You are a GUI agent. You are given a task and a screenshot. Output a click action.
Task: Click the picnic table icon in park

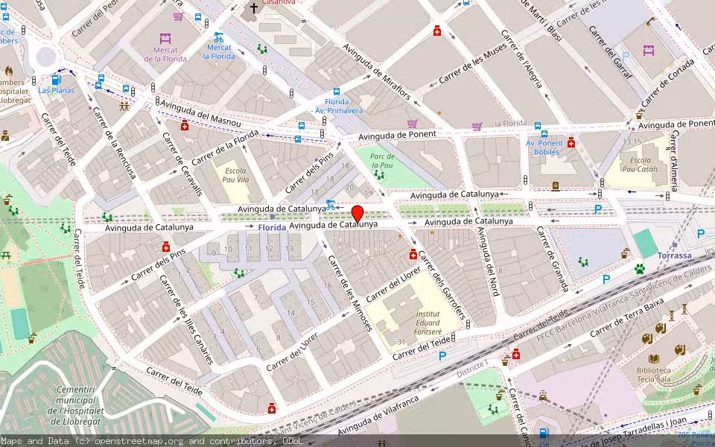pyautogui.click(x=6, y=255)
